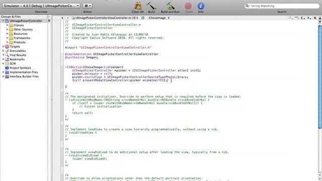Click the split icon above the sidebar scrollbar
Viewport: 322px width, 181px height.
[49, 21]
